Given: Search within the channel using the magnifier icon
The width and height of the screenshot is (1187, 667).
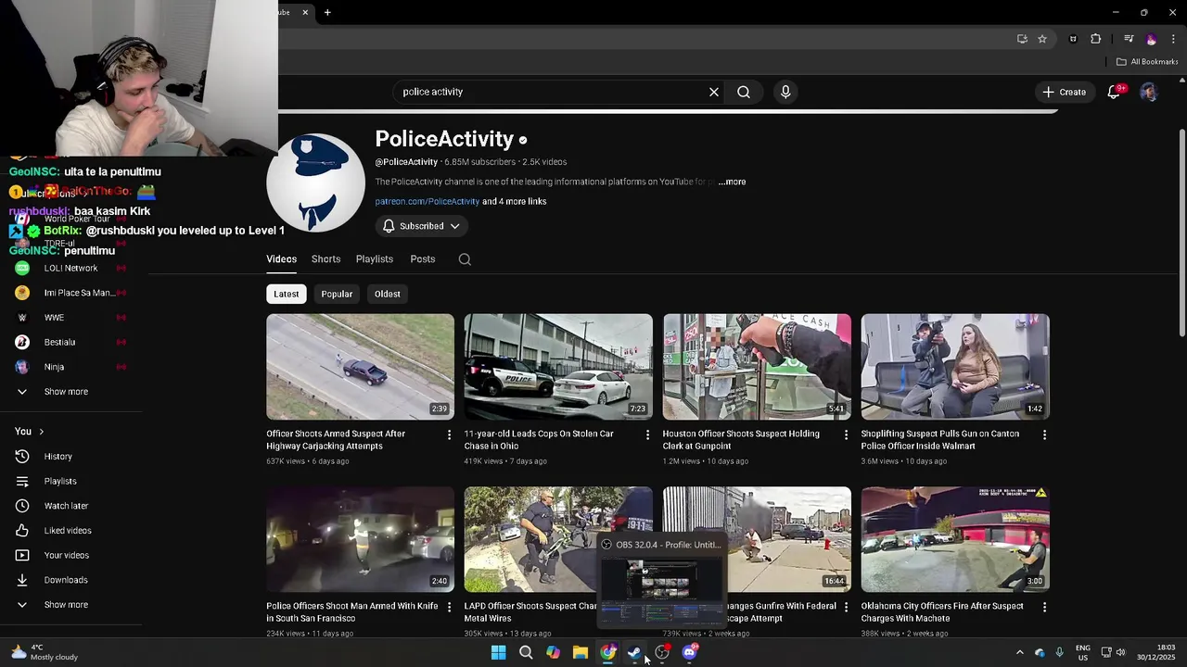Looking at the screenshot, I should (x=465, y=259).
